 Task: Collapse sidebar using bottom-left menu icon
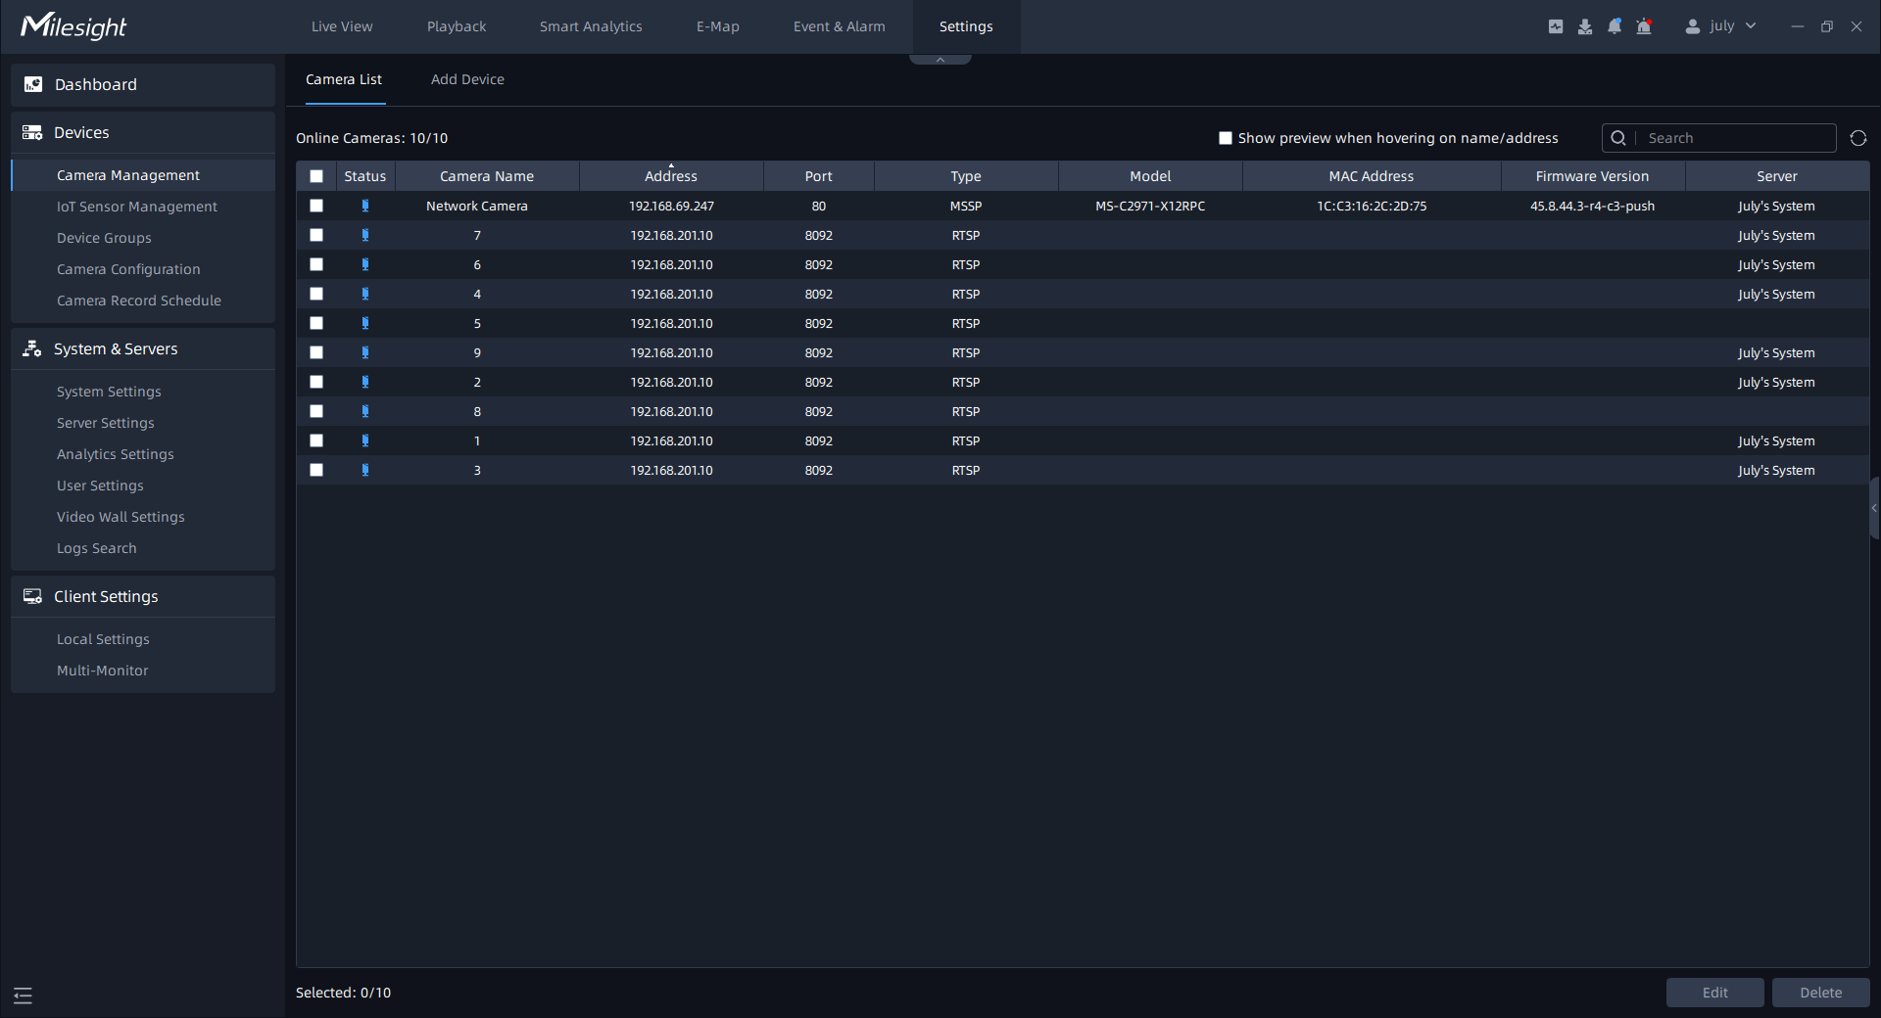(24, 995)
